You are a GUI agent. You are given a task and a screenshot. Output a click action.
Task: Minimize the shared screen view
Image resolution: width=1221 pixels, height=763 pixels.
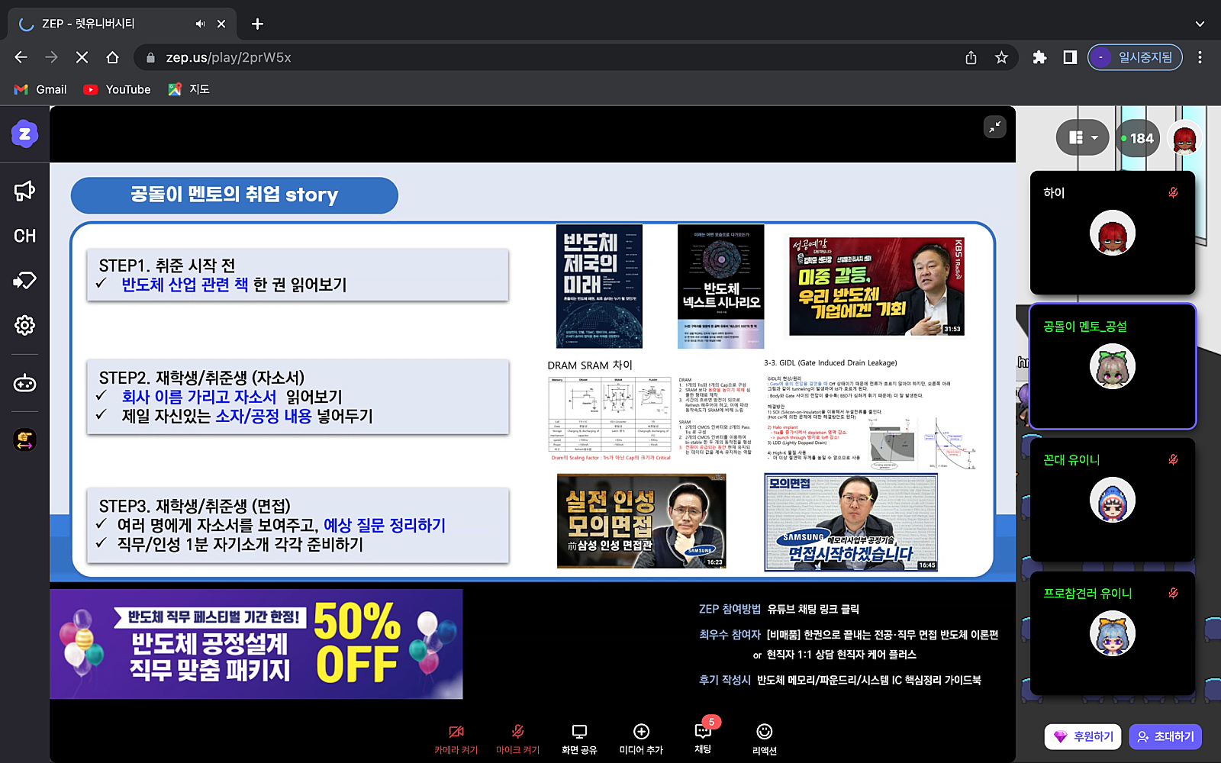[994, 127]
